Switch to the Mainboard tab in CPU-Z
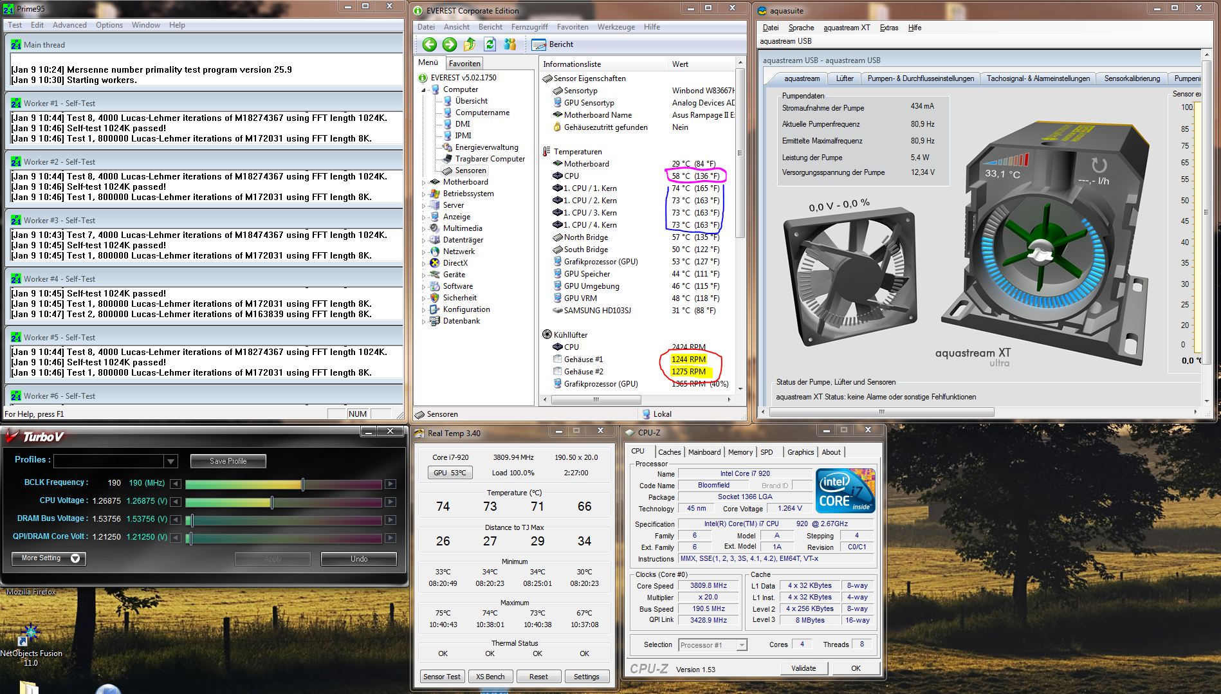The image size is (1221, 694). (x=704, y=452)
